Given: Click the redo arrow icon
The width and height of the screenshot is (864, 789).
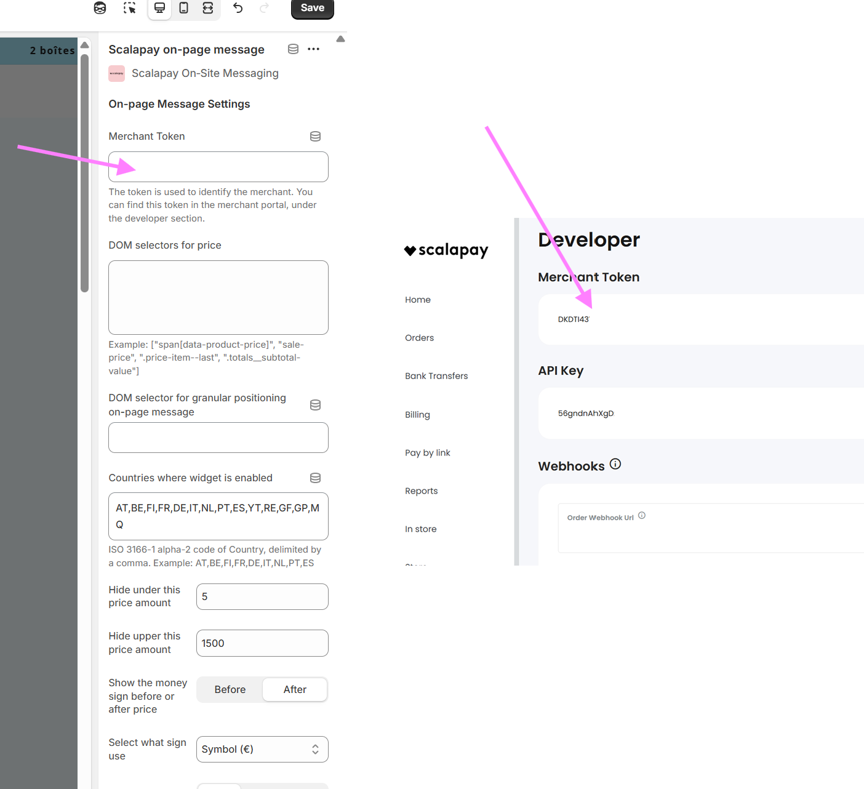Looking at the screenshot, I should coord(265,8).
